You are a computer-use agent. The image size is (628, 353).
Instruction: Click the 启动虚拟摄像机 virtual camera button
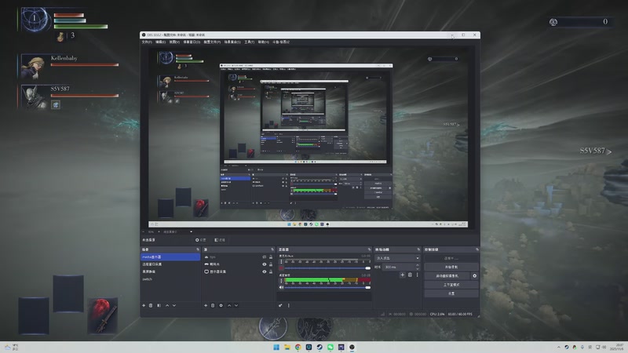pos(447,276)
